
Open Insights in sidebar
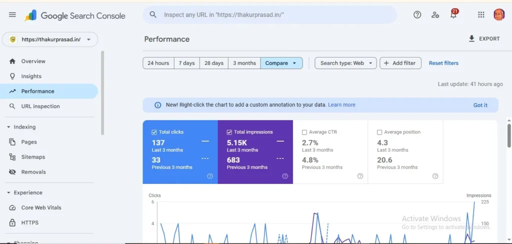point(49,76)
